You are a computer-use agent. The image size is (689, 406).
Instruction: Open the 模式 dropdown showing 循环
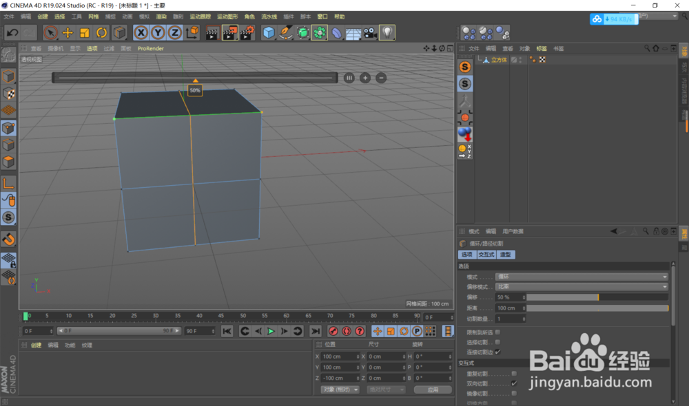(x=582, y=276)
